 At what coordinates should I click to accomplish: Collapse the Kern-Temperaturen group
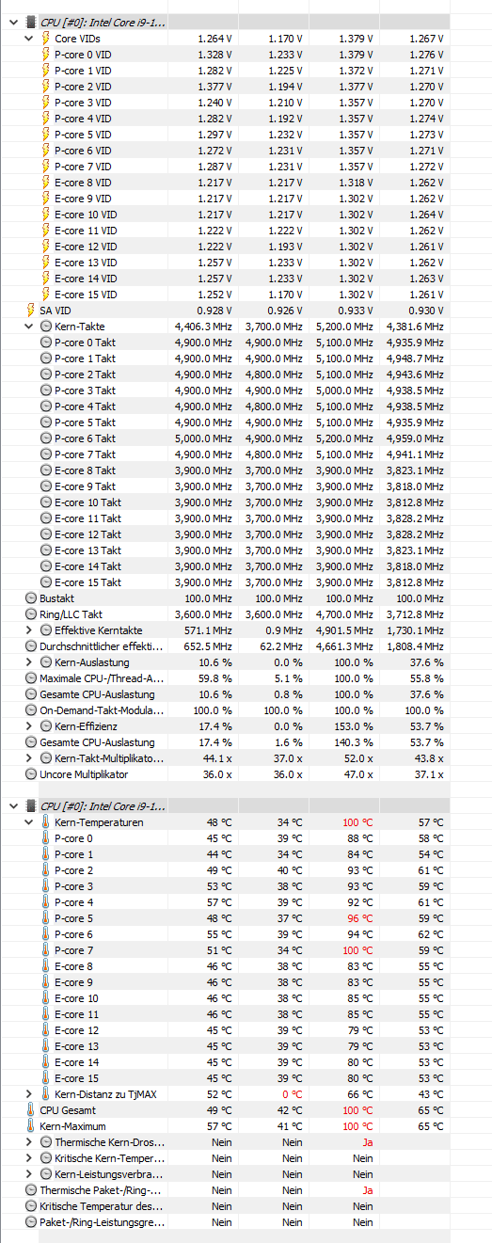click(x=30, y=821)
